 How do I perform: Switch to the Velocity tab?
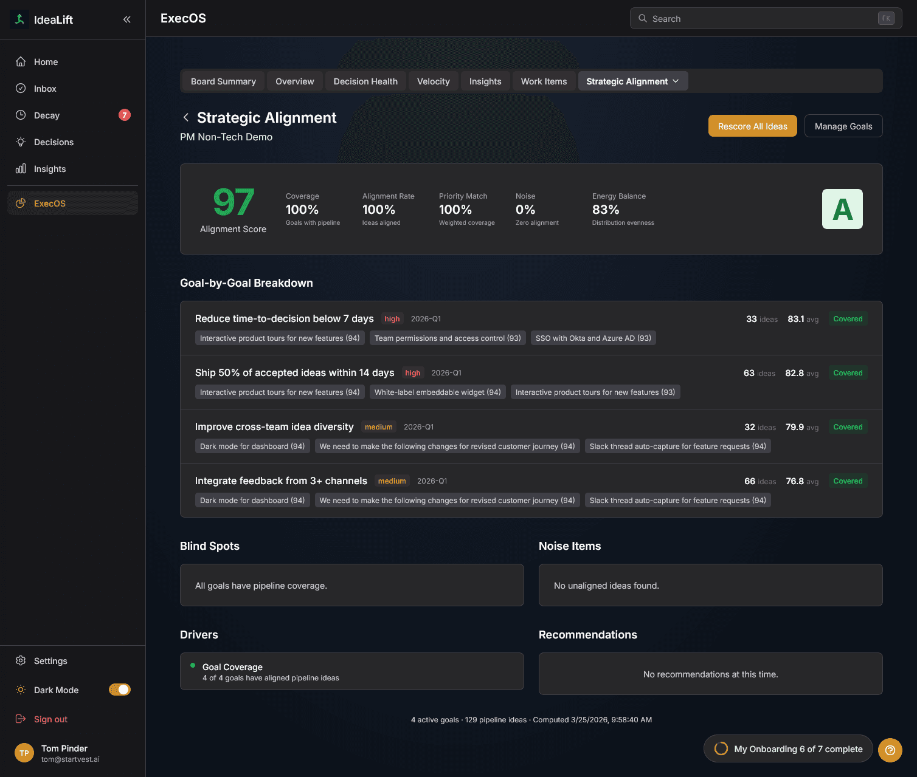coord(434,81)
